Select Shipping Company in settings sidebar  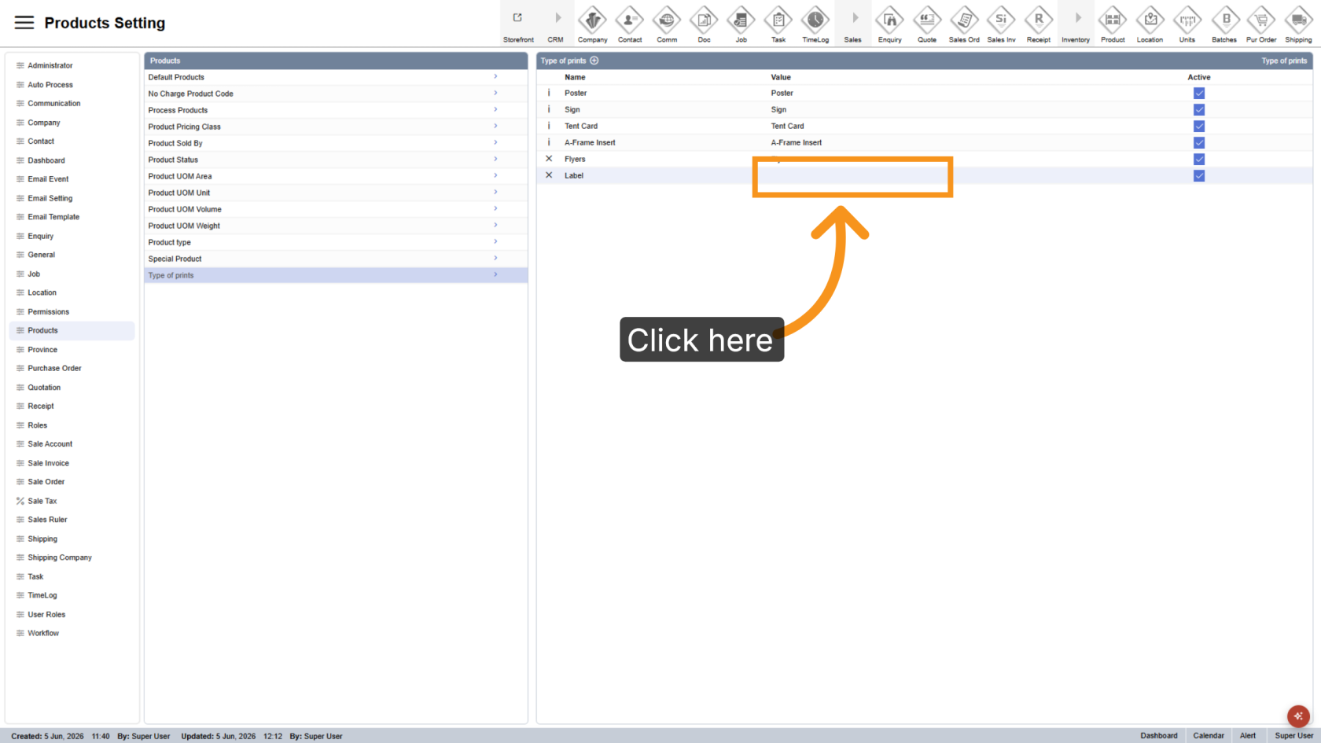tap(72, 557)
